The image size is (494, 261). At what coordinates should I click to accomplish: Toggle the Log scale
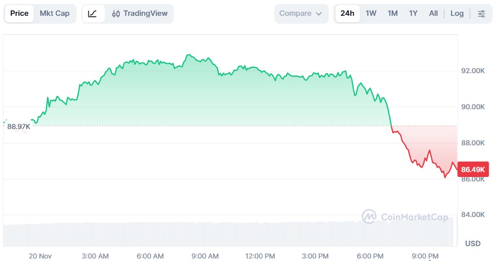tap(457, 13)
